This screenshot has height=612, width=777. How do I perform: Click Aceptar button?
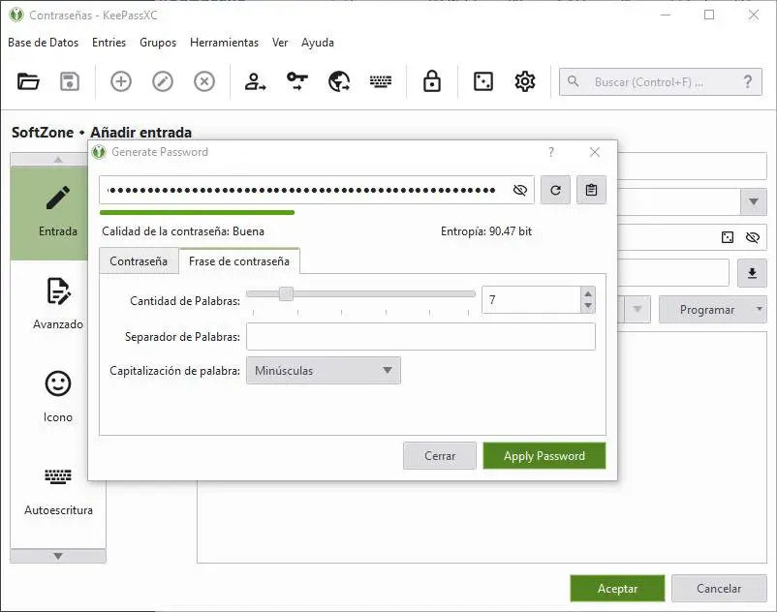click(x=617, y=588)
